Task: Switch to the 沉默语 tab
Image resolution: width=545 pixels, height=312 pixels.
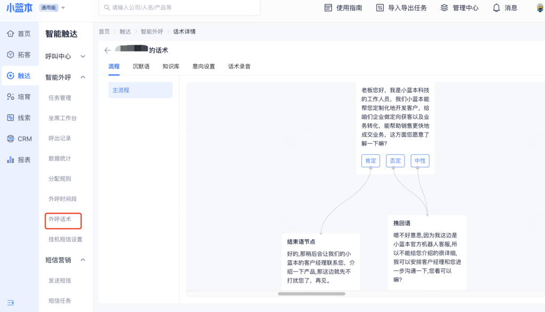Action: click(x=141, y=67)
